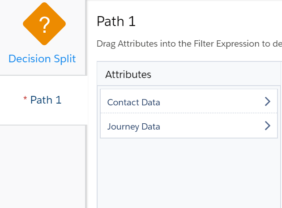The width and height of the screenshot is (282, 208).
Task: Click the red required asterisk beside Path 1
Action: coord(25,99)
